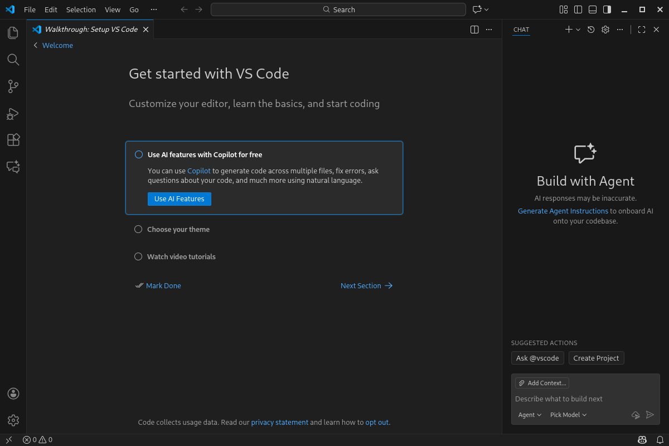Select the 'Choose your theme' step
The image size is (669, 446).
point(178,230)
